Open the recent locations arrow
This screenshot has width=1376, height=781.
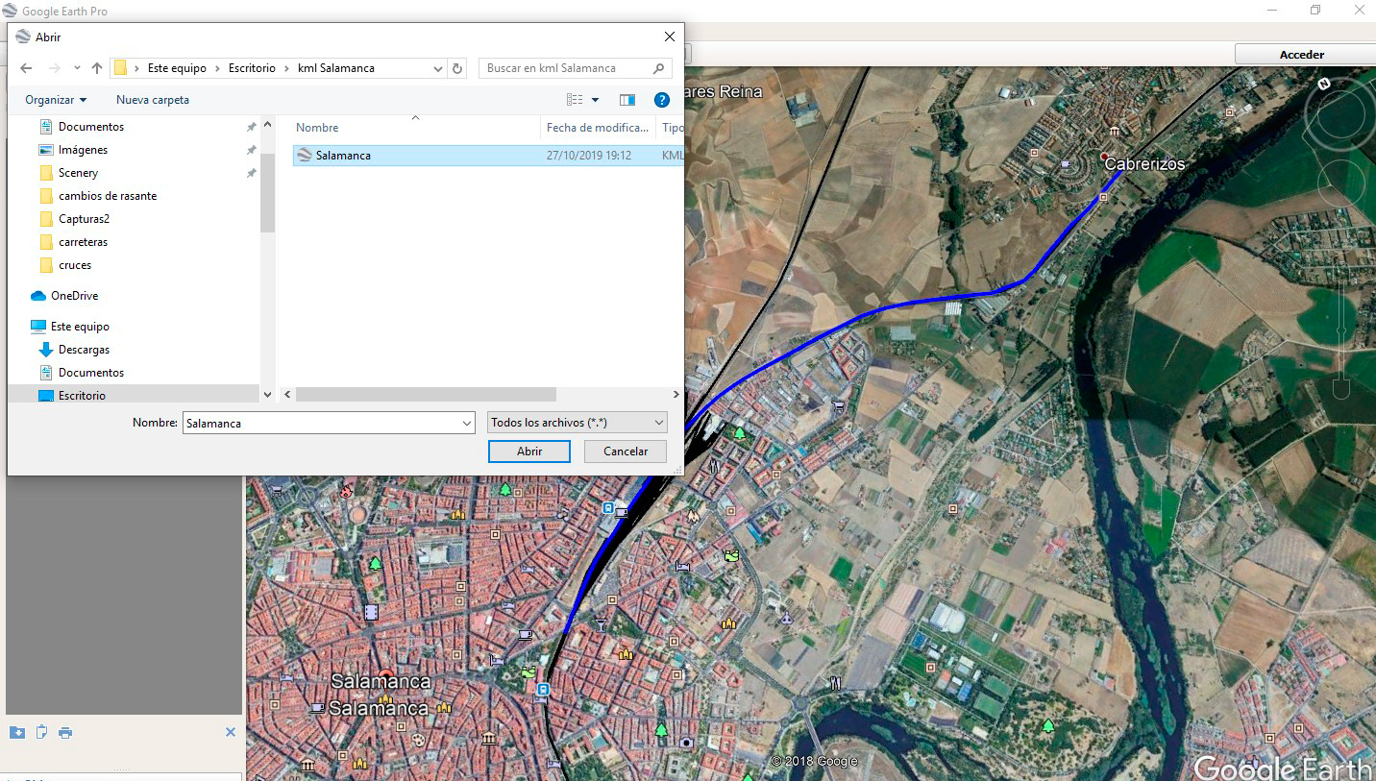click(x=77, y=68)
